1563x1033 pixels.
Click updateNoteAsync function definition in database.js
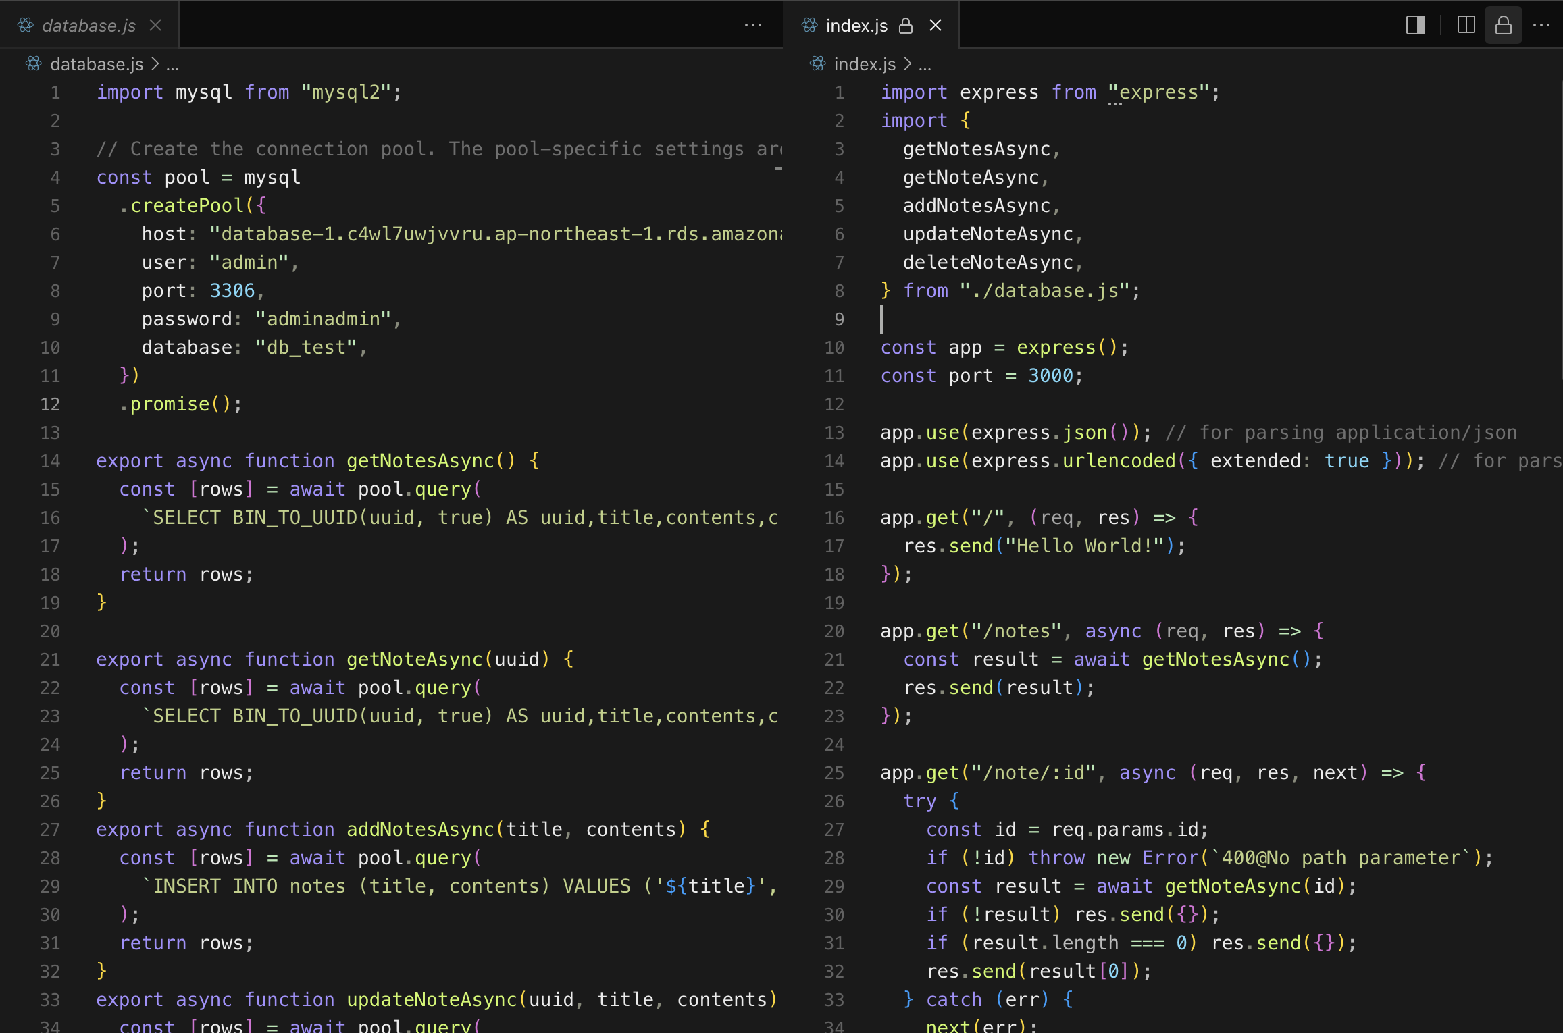(x=431, y=1000)
